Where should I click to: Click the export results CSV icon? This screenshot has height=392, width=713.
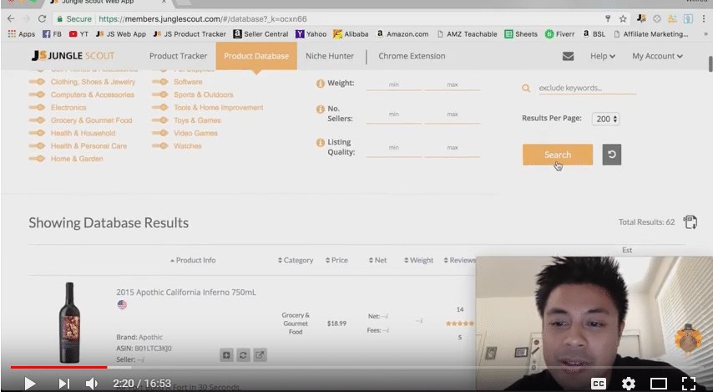[x=690, y=222]
